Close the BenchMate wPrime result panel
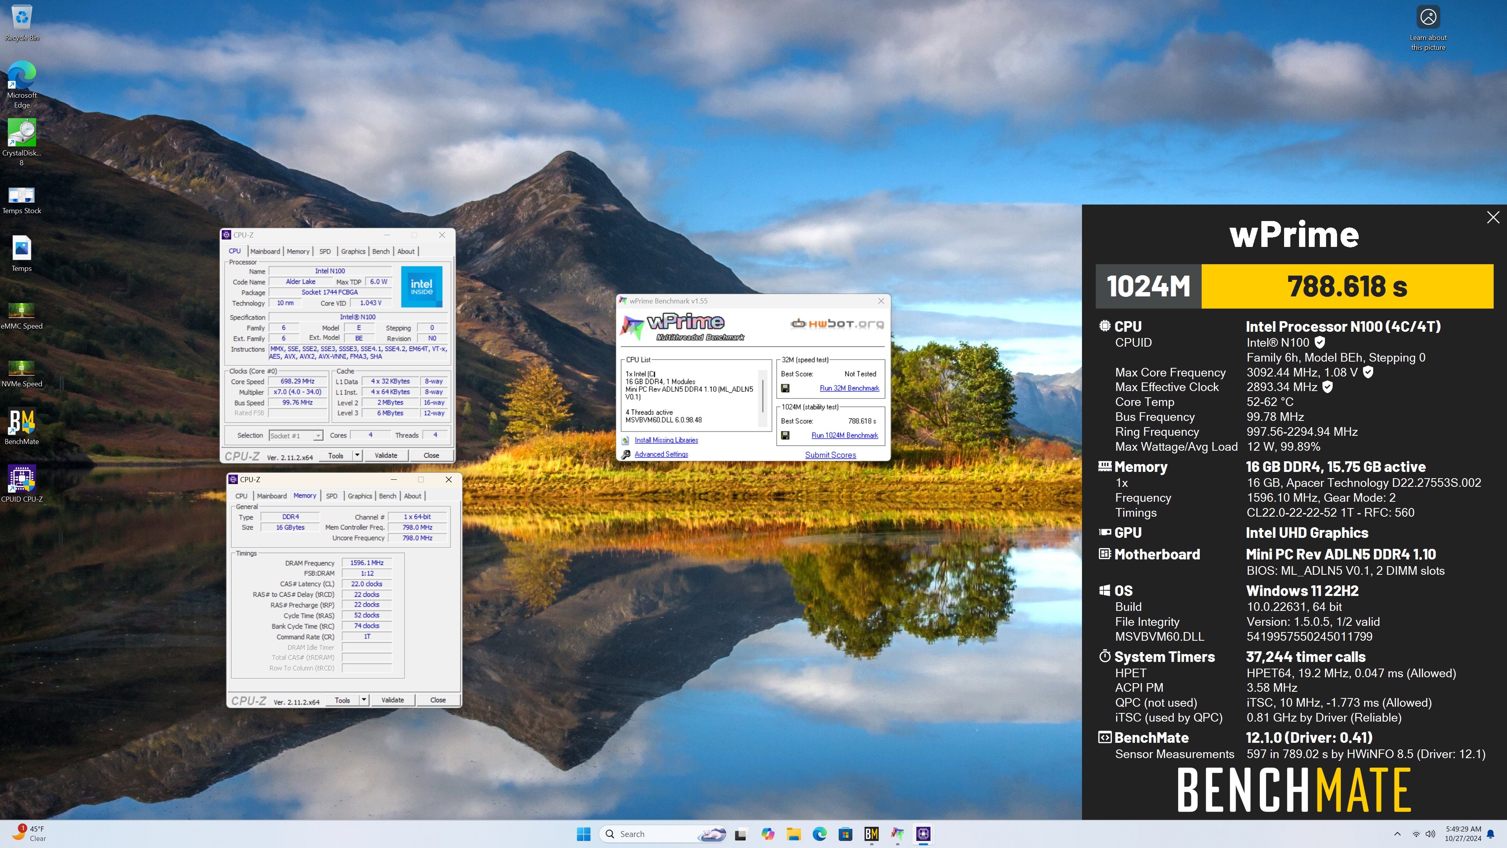 1493,218
